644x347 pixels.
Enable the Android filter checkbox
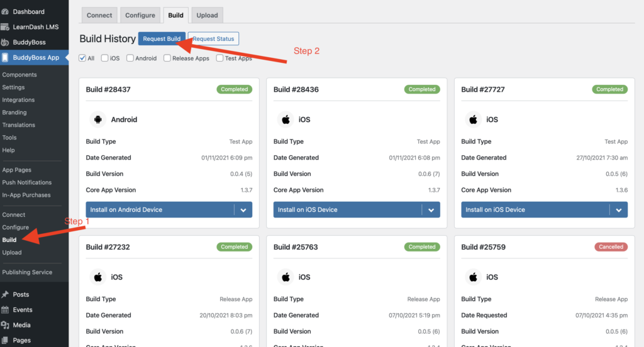pos(130,58)
